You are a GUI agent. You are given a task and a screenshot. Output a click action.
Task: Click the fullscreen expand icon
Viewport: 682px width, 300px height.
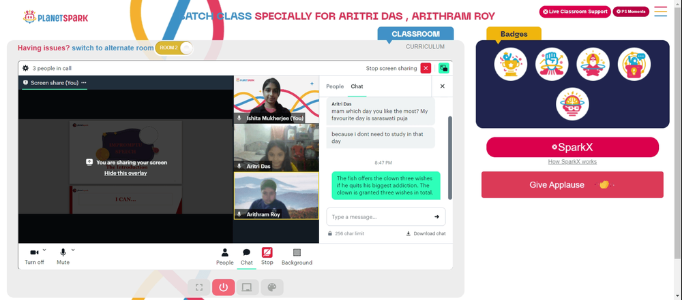tap(199, 287)
